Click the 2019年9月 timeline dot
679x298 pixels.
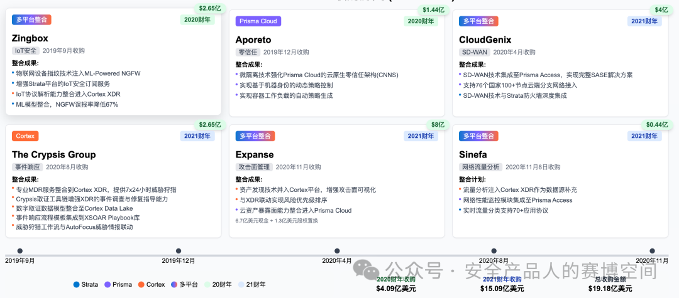tap(20, 251)
